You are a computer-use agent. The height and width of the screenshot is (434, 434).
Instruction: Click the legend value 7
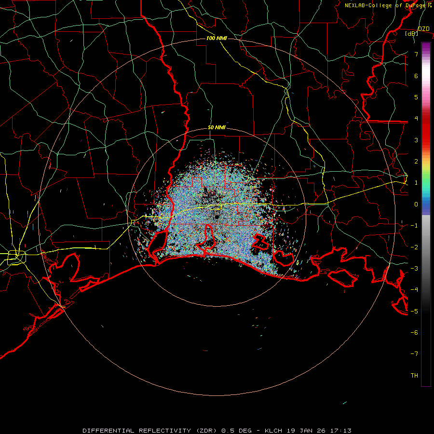[x=416, y=54]
